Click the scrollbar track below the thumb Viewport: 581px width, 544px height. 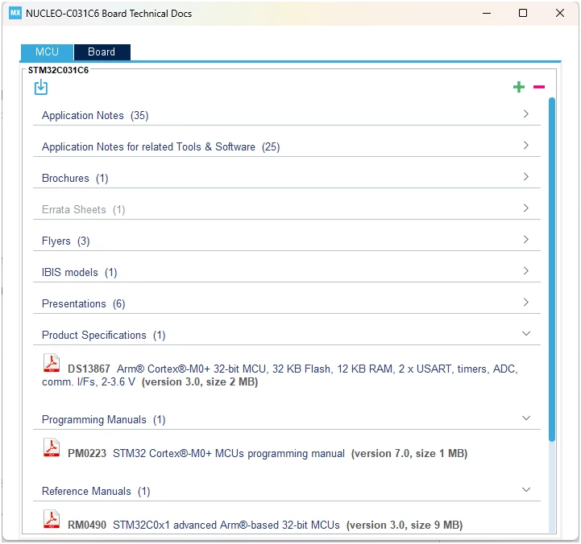click(552, 487)
